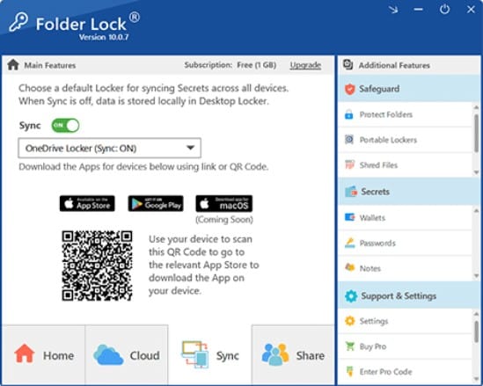The image size is (483, 386).
Task: Click the Main Features label
Action: tap(50, 65)
